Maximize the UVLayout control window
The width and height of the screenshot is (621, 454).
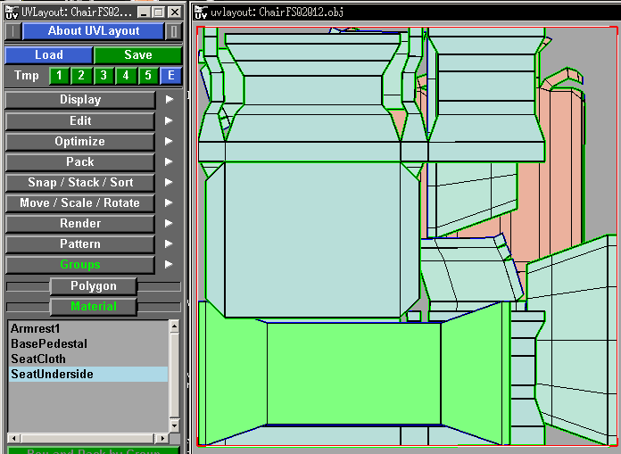(x=159, y=12)
